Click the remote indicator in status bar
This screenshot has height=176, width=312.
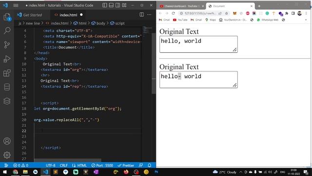tap(6, 165)
